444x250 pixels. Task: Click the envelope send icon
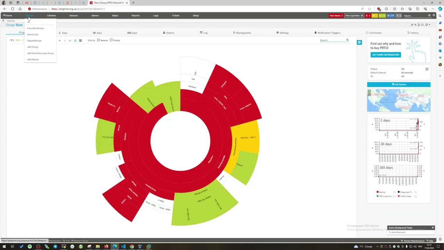pyautogui.click(x=422, y=25)
